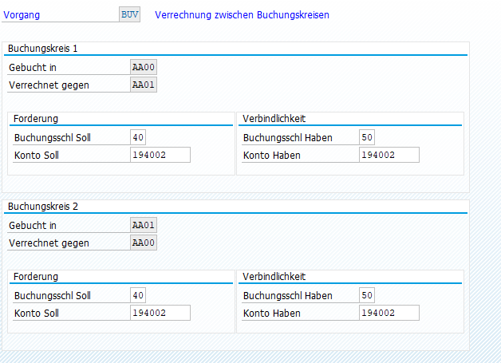The image size is (501, 363).
Task: Click the Verbindlichkeit heading in Buchungskreis 1
Action: pos(272,119)
